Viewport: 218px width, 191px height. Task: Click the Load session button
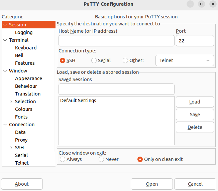click(x=195, y=102)
